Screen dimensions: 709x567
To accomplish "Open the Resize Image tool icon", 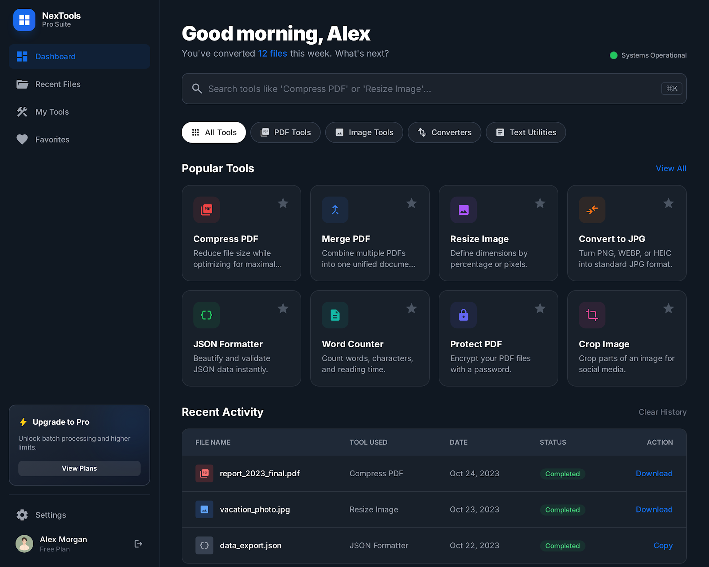I will [463, 210].
